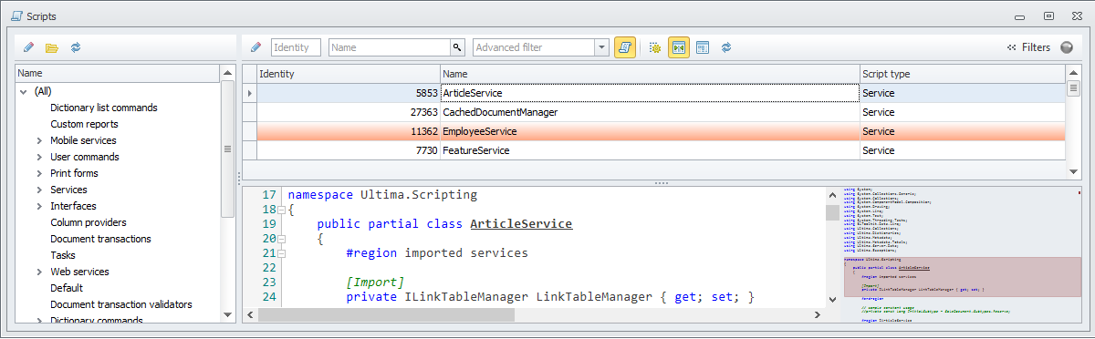Screen dimensions: 1095x339
Task: Click the grid layout icon next to fit columns
Action: [x=703, y=47]
